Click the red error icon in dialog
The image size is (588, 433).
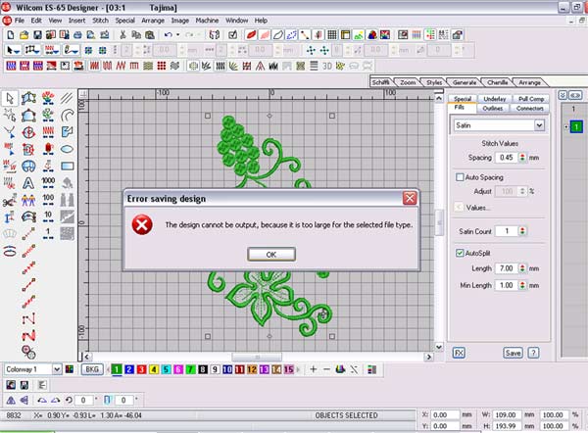click(143, 224)
